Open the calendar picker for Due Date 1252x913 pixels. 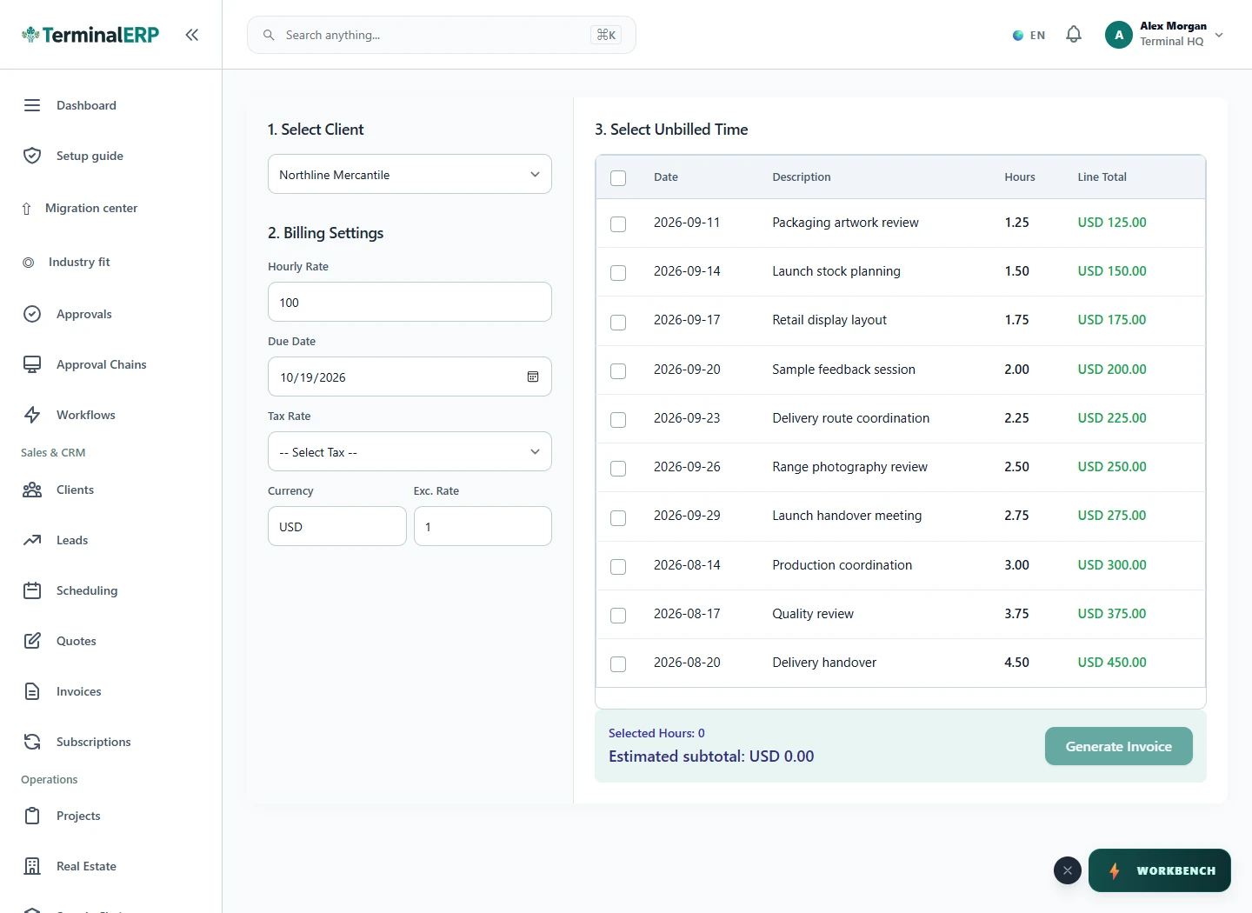(533, 377)
